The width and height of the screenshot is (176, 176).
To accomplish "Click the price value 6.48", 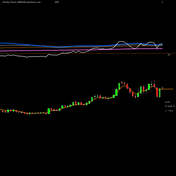I will (x=167, y=102).
